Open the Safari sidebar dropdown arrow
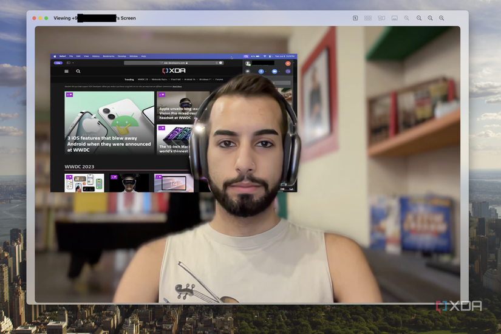This screenshot has width=501, height=334. [73, 63]
